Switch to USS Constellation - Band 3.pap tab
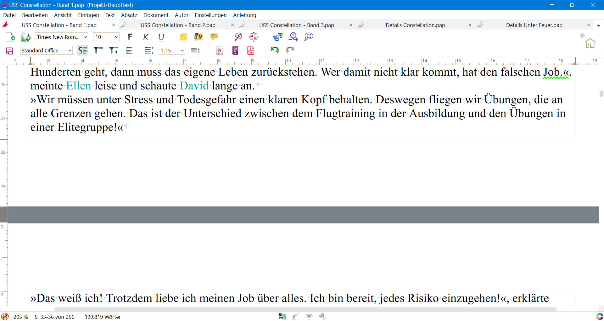604x321 pixels. (x=297, y=25)
